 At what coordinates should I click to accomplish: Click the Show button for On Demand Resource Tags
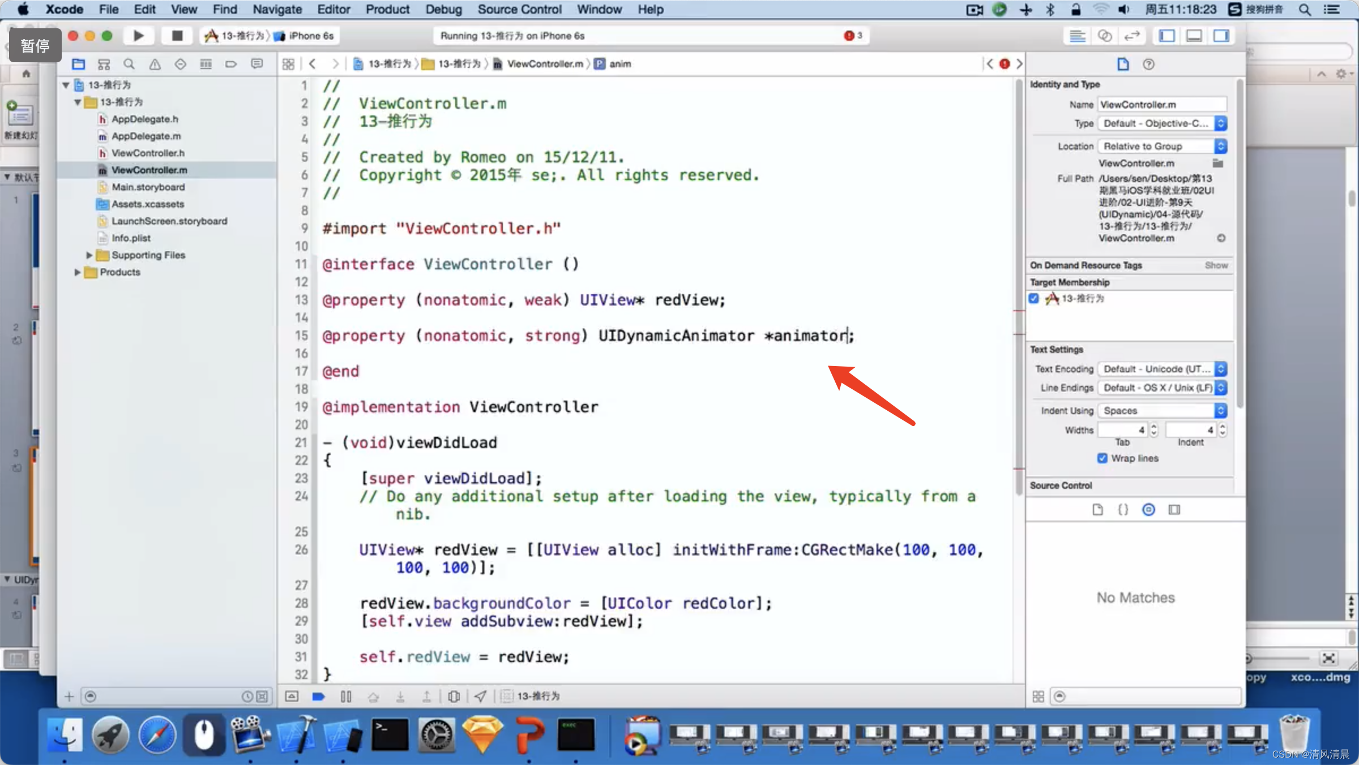(x=1216, y=265)
